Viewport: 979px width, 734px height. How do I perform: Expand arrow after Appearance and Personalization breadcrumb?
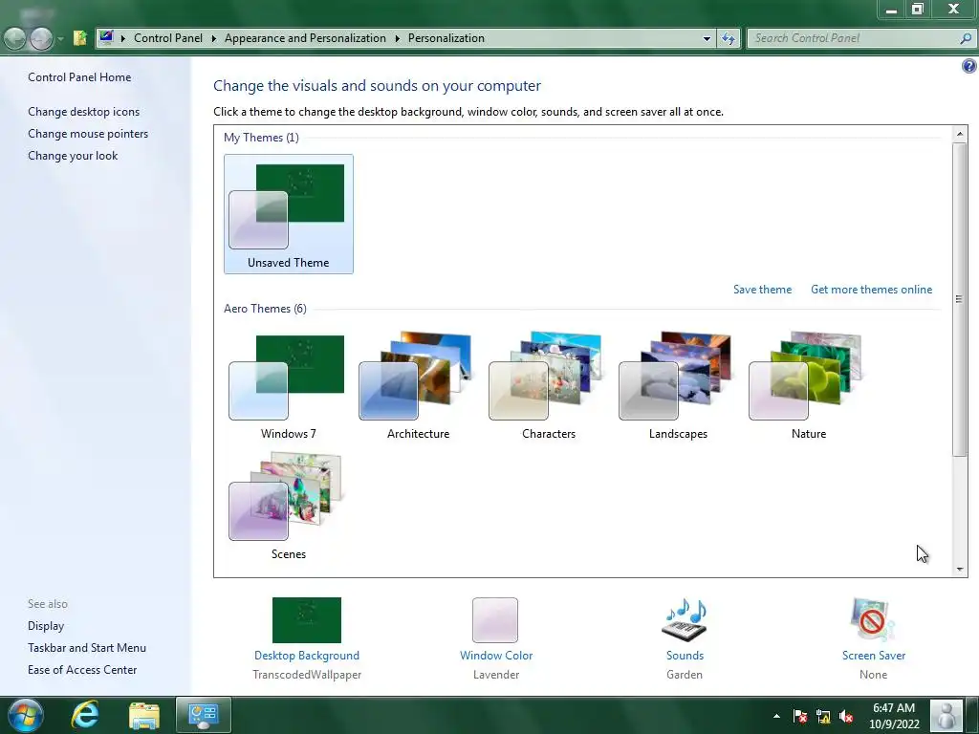(x=397, y=38)
